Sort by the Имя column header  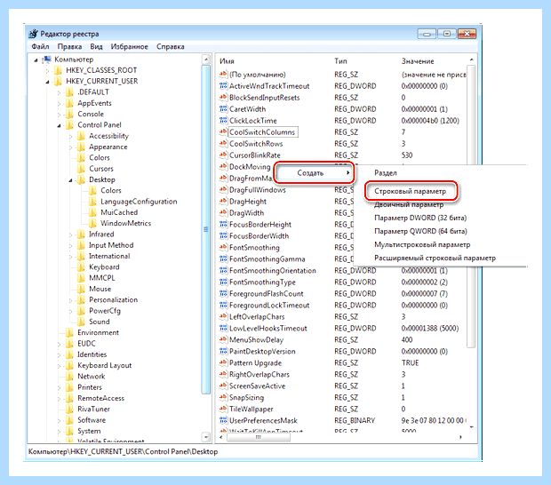(x=227, y=61)
